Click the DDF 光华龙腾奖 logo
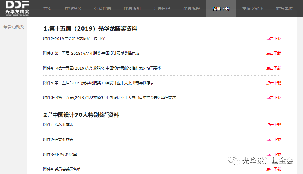This screenshot has width=303, height=174. 17,8
